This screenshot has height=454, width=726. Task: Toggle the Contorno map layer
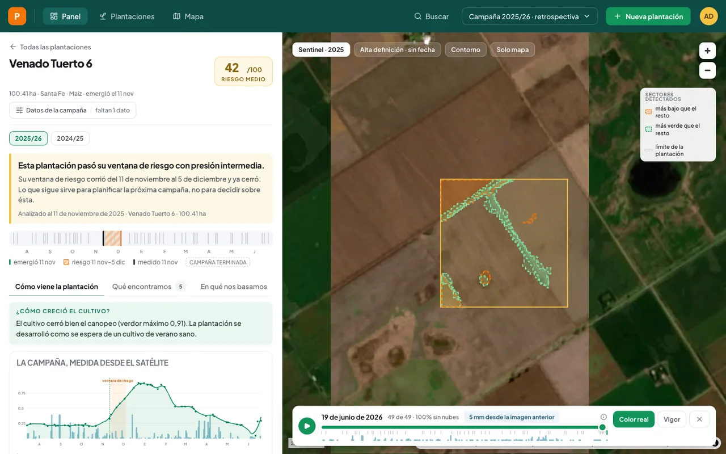point(466,49)
